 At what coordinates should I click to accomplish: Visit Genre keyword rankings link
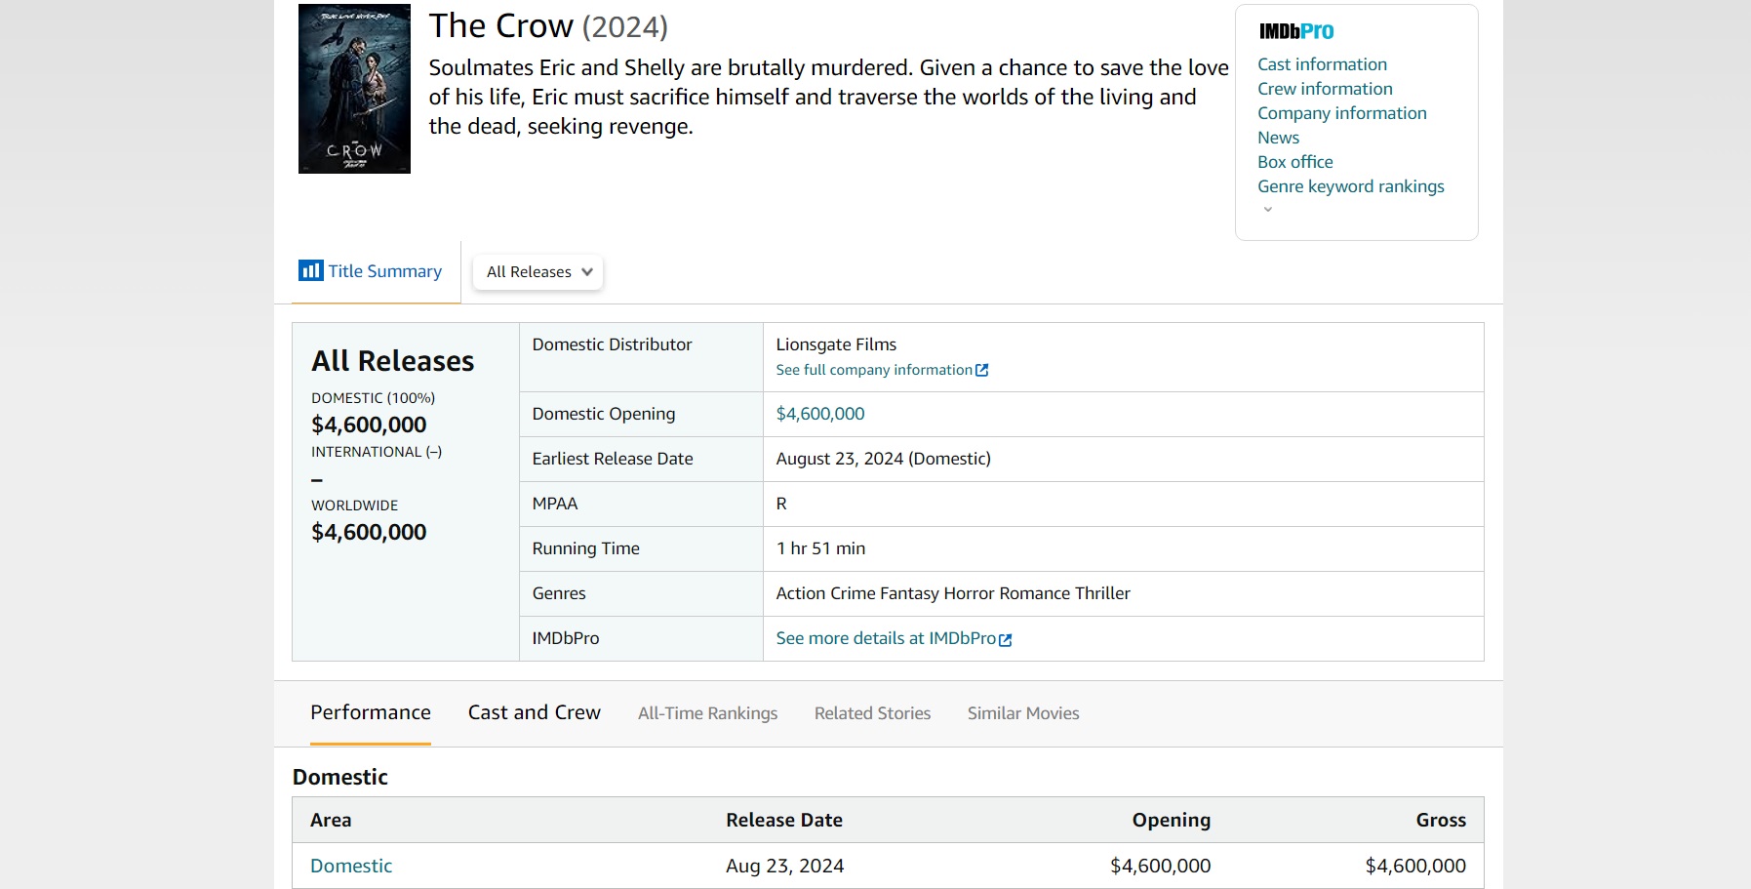click(1350, 186)
